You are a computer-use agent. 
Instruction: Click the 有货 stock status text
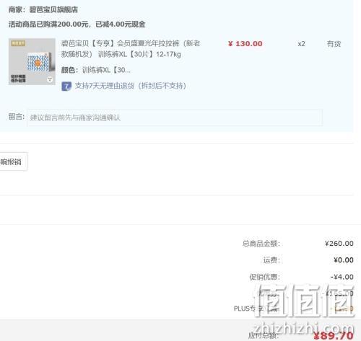tap(334, 44)
